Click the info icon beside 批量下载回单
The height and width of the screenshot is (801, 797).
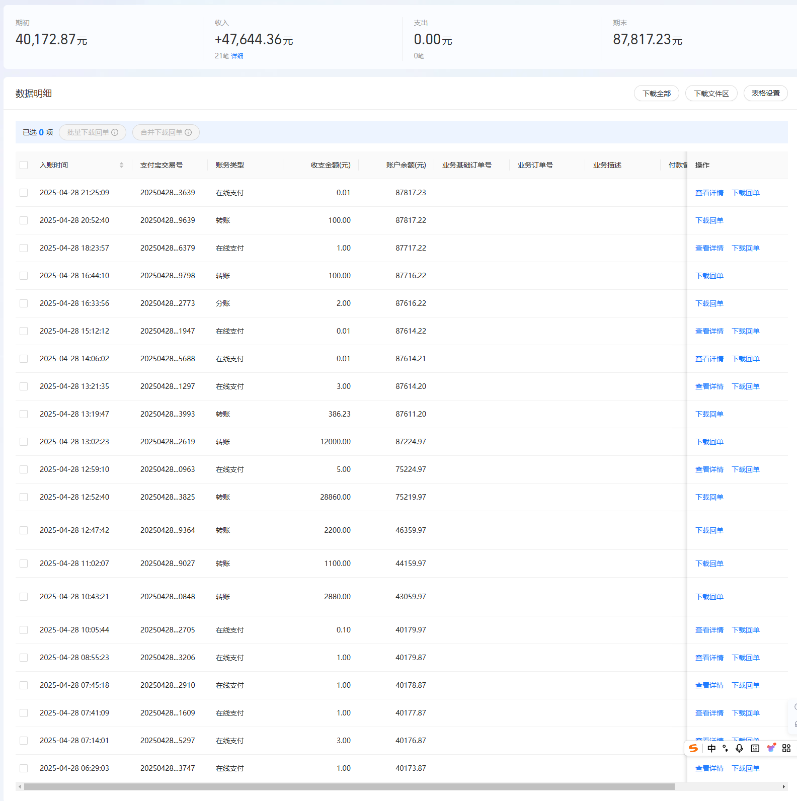(x=115, y=132)
